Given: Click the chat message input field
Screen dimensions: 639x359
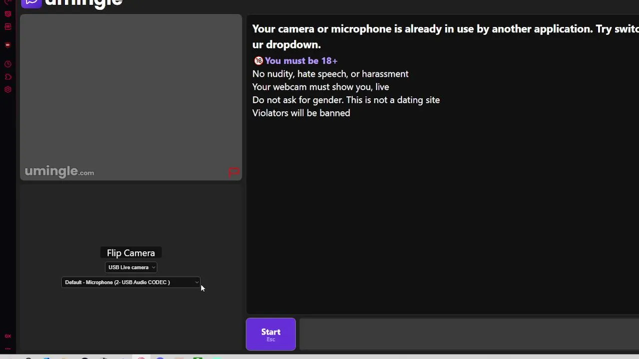Looking at the screenshot, I should 469,334.
